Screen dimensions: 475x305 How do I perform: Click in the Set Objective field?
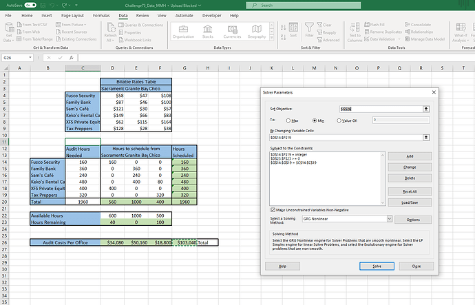(381, 109)
